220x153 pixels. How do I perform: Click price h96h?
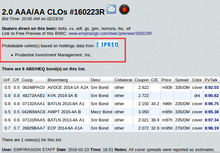click(167, 104)
